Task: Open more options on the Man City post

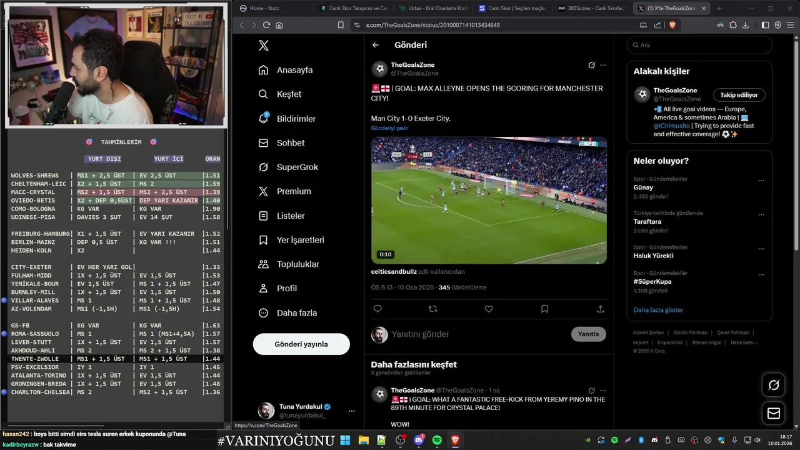Action: tap(603, 65)
